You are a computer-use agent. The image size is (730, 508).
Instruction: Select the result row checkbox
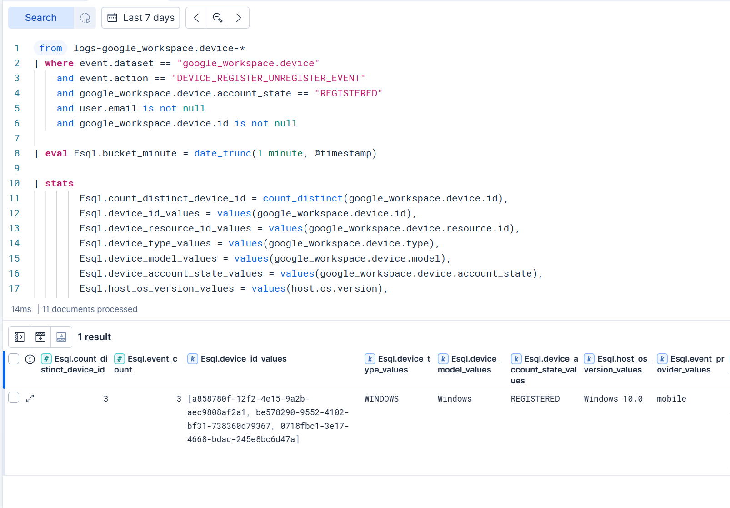pyautogui.click(x=14, y=398)
